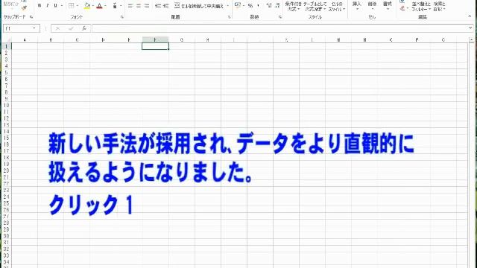
Task: Expand the formula bar with its chevron
Action: 470,28
